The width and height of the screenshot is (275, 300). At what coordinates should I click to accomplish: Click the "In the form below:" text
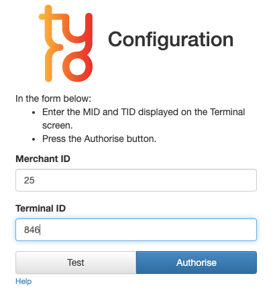(x=53, y=98)
